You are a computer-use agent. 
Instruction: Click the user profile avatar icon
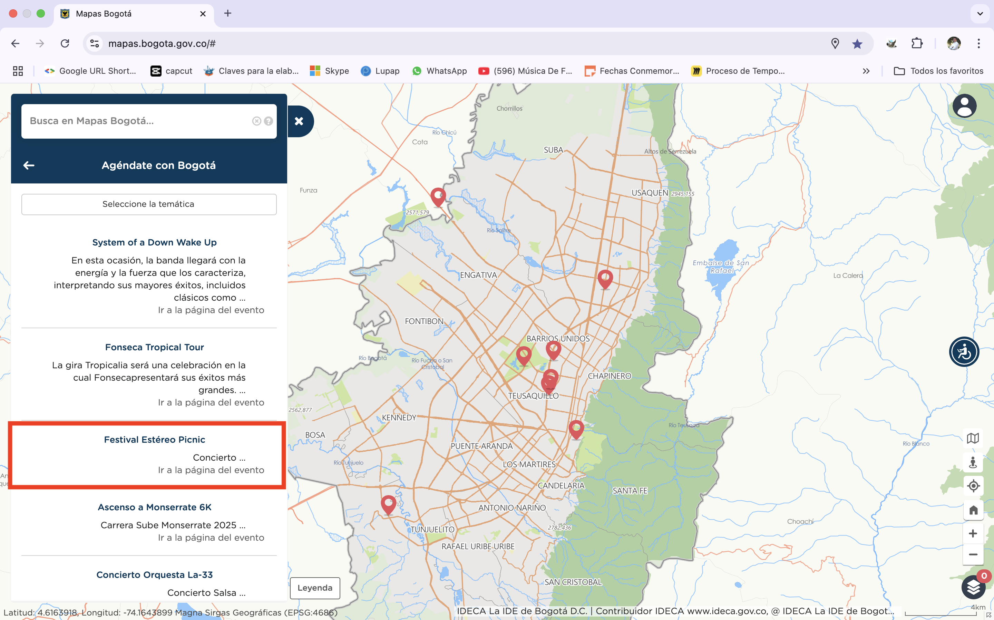964,106
